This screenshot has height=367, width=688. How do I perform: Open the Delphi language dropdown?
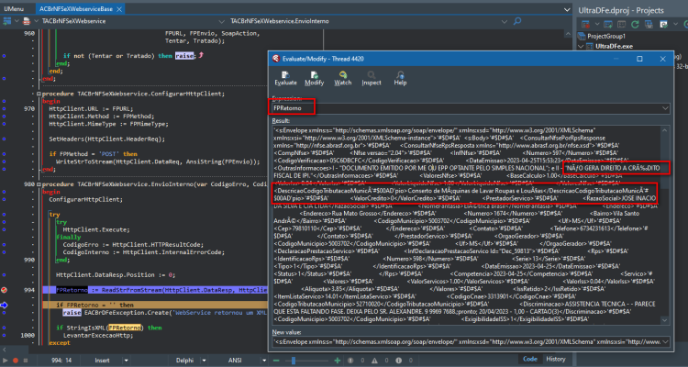tap(204, 361)
